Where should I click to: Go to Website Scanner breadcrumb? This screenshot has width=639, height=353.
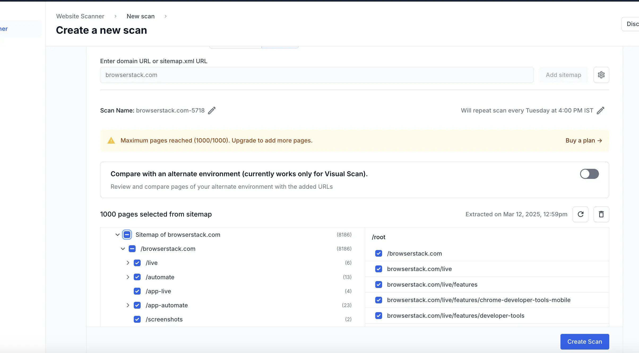click(x=80, y=16)
